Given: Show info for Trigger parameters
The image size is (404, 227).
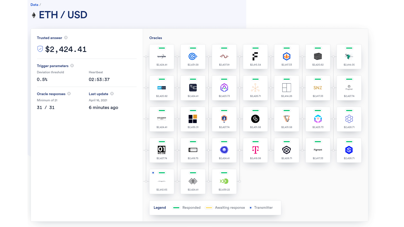Looking at the screenshot, I should 72,66.
